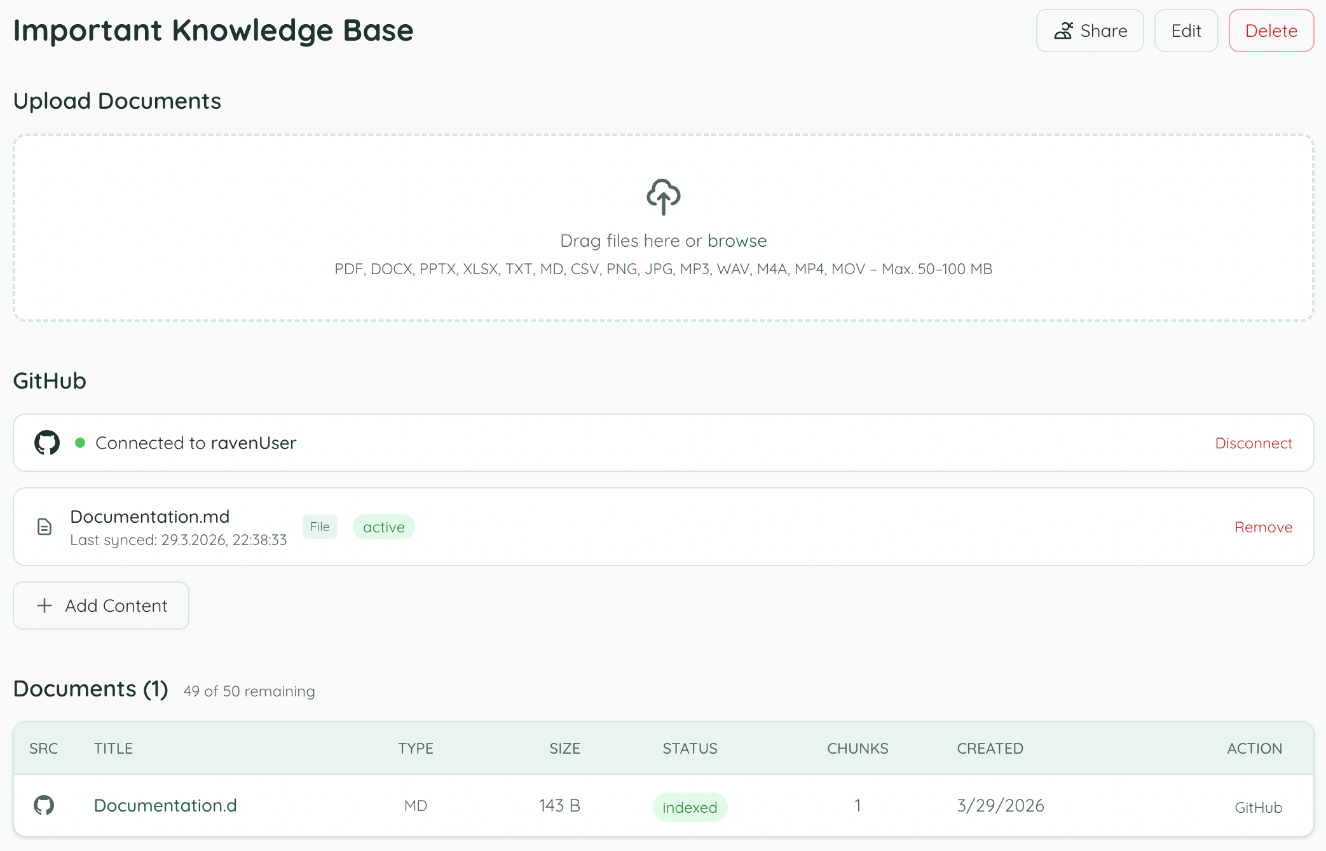Click the indexed status badge

point(690,807)
